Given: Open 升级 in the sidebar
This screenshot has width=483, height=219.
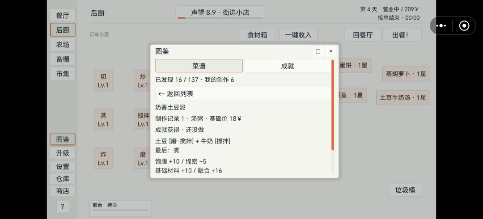Looking at the screenshot, I should pos(63,153).
